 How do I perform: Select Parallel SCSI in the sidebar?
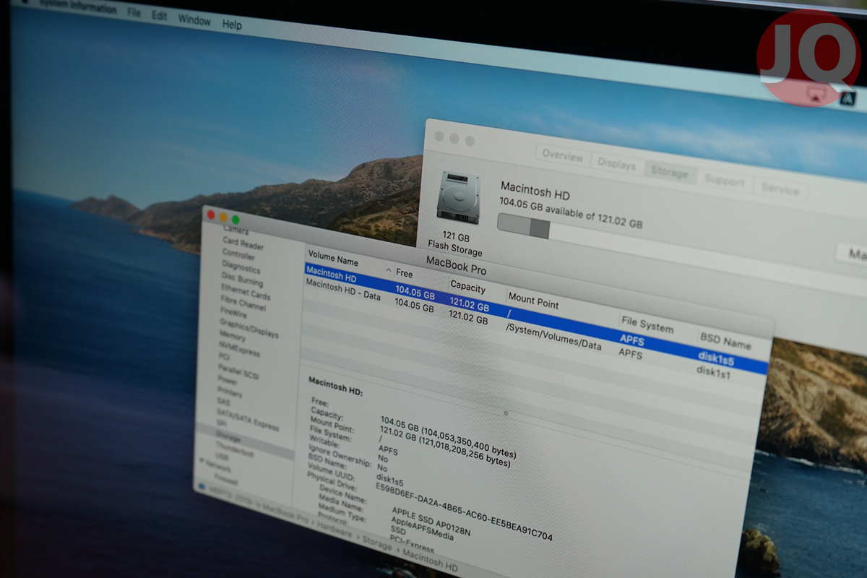(x=238, y=371)
